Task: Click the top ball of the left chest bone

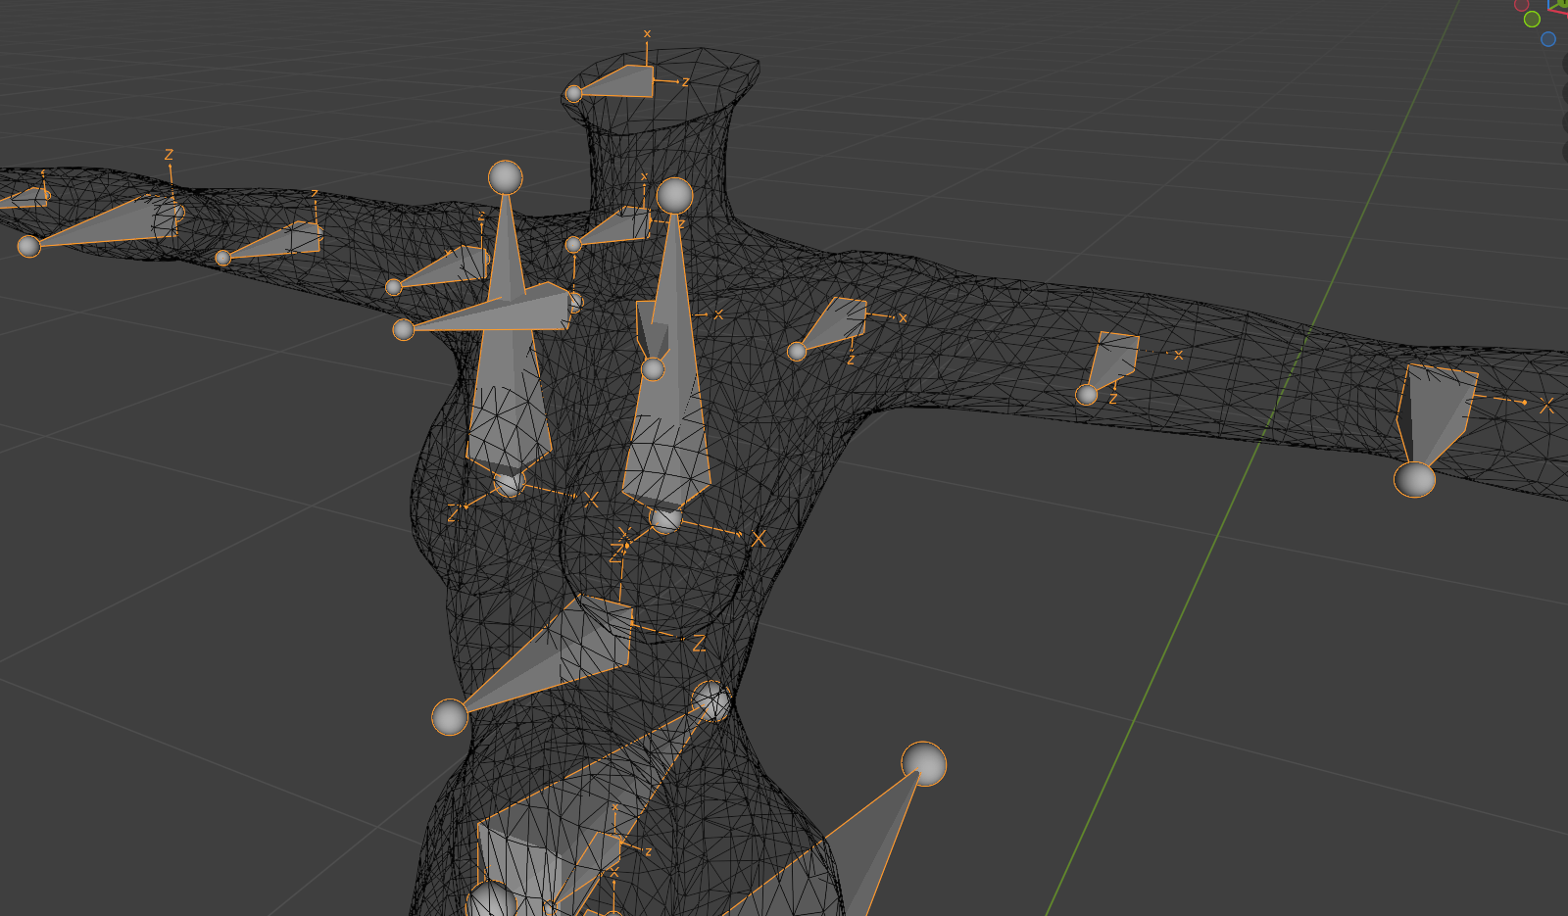Action: pyautogui.click(x=505, y=178)
